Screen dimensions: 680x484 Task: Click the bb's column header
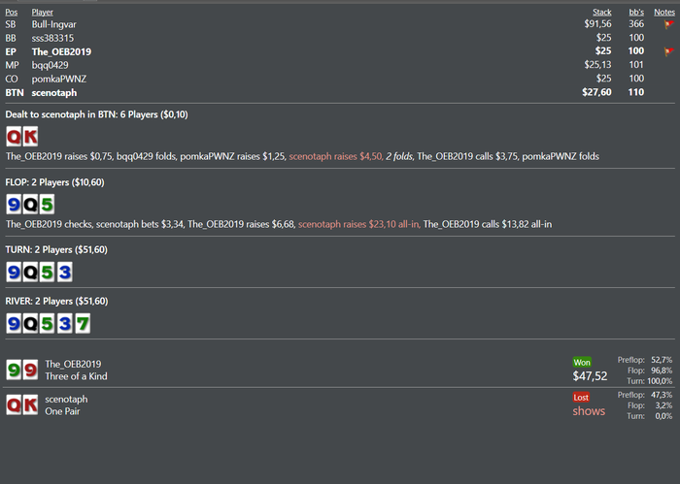pyautogui.click(x=636, y=12)
